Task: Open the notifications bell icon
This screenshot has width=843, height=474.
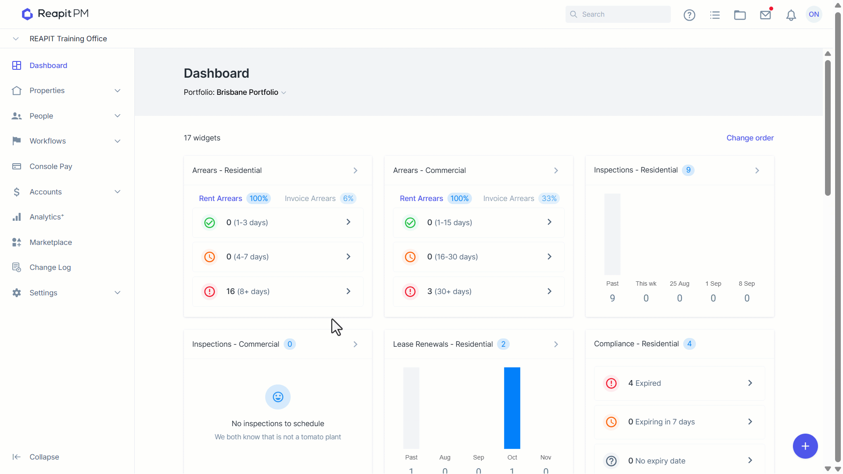Action: click(x=791, y=15)
